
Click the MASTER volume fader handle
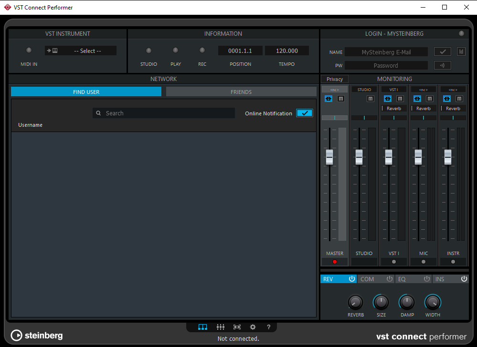[329, 157]
